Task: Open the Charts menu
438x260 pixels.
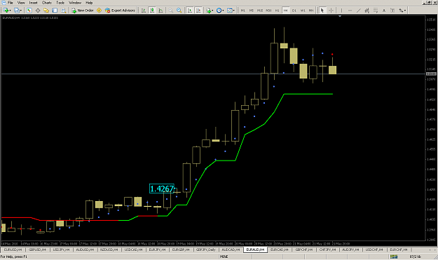Action: point(47,3)
